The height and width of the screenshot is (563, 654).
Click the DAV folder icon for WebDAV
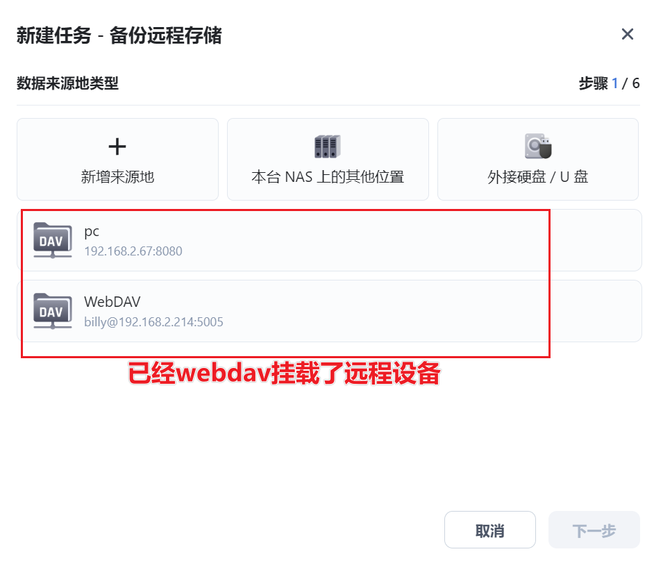coord(53,311)
